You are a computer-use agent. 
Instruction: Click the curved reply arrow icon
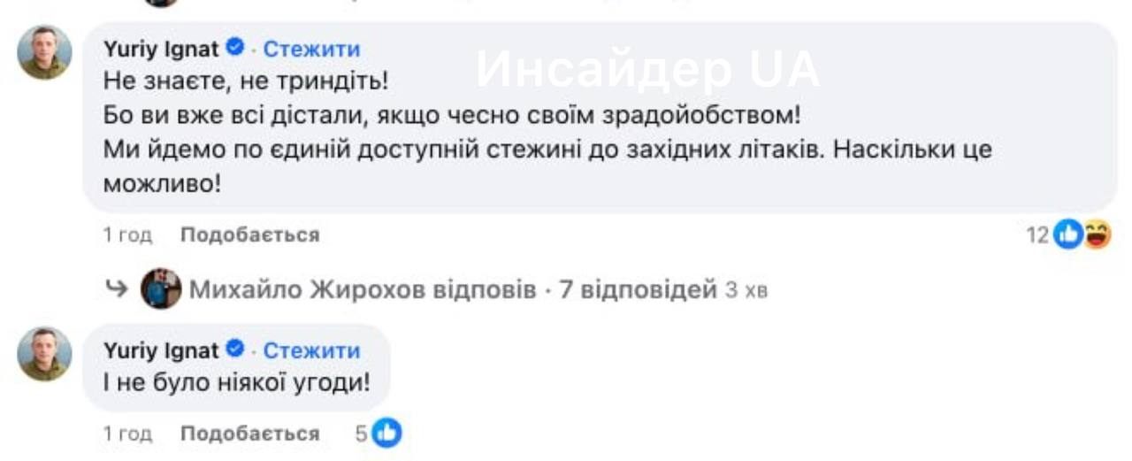pos(117,289)
